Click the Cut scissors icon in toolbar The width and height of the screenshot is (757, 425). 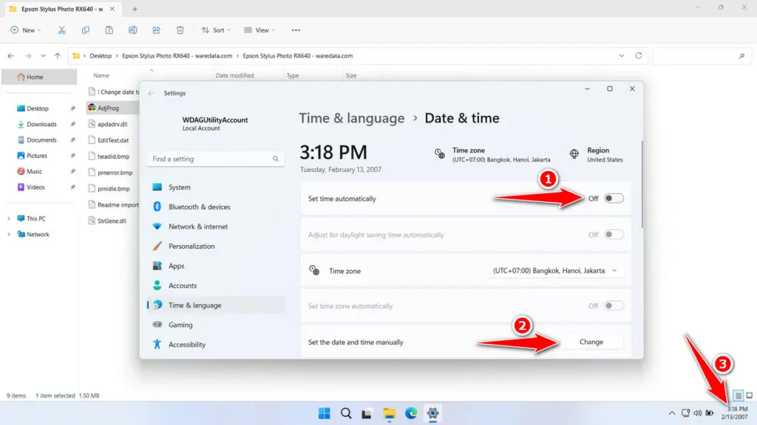pyautogui.click(x=62, y=30)
